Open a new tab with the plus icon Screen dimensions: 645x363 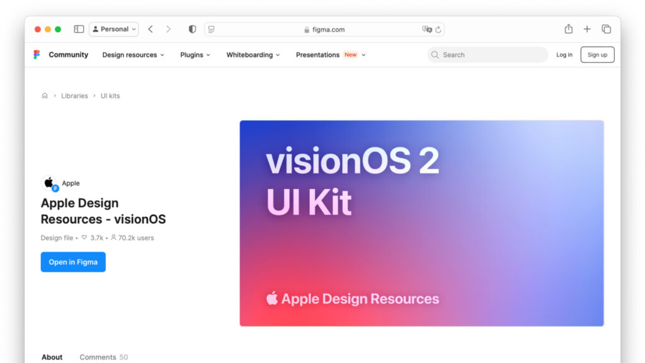(587, 29)
